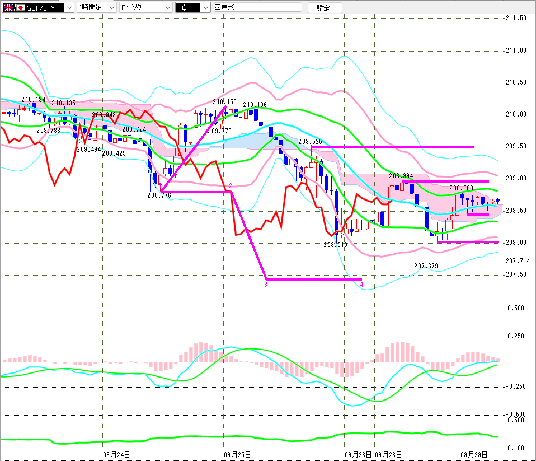
Task: Select the 208.800 price label
Action: (x=461, y=188)
